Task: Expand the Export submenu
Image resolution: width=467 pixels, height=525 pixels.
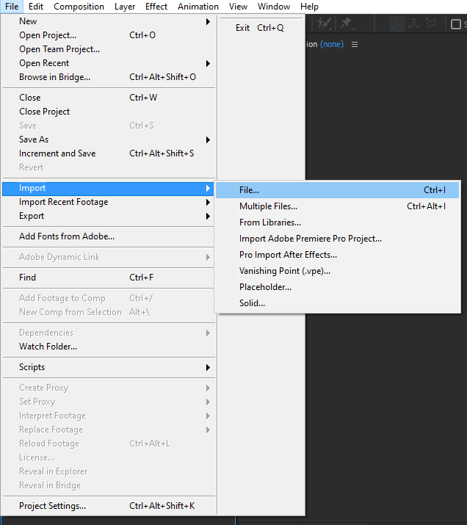Action: [x=208, y=216]
